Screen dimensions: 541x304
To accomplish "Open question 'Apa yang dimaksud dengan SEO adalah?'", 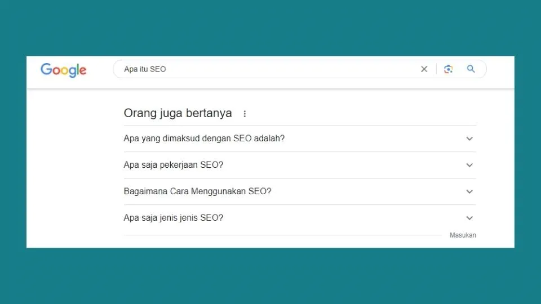I will pyautogui.click(x=204, y=138).
